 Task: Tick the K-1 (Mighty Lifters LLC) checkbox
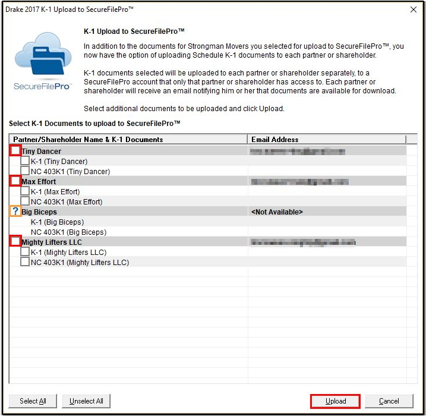click(25, 252)
